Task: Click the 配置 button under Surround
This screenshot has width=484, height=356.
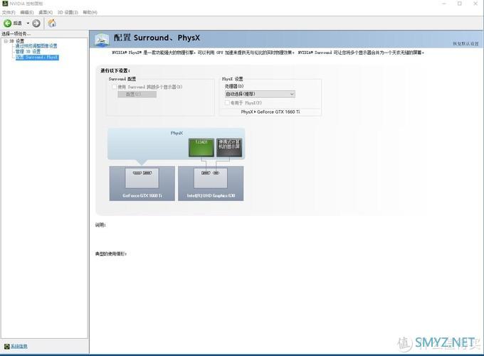Action: pyautogui.click(x=137, y=94)
